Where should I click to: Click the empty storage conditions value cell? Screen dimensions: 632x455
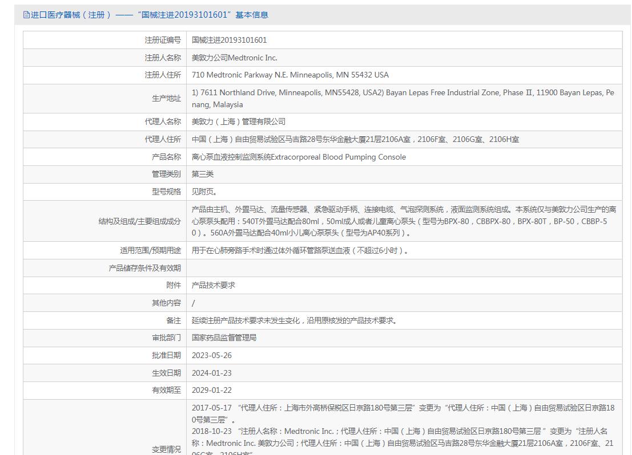click(403, 268)
